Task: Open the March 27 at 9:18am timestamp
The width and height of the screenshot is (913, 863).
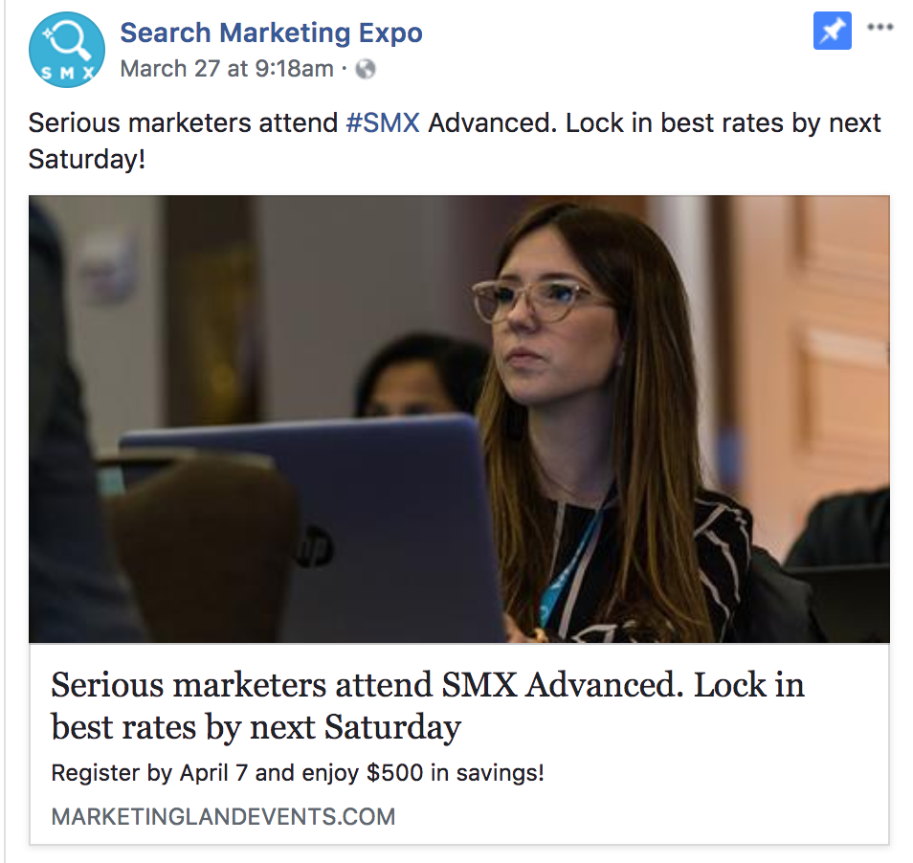Action: tap(227, 69)
